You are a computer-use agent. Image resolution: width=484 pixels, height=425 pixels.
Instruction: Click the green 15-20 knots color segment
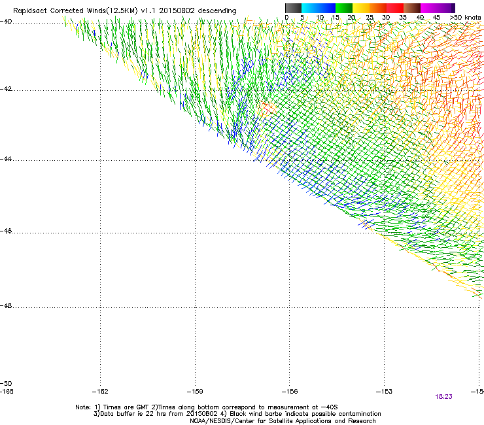pyautogui.click(x=344, y=8)
